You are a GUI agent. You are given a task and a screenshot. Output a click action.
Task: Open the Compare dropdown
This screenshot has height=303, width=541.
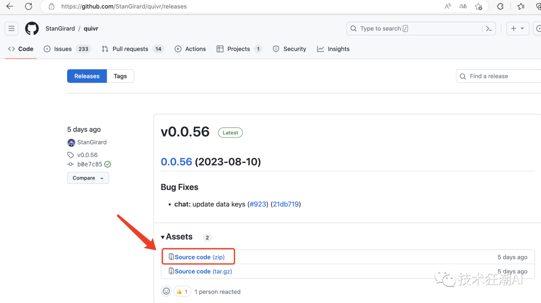tap(88, 178)
